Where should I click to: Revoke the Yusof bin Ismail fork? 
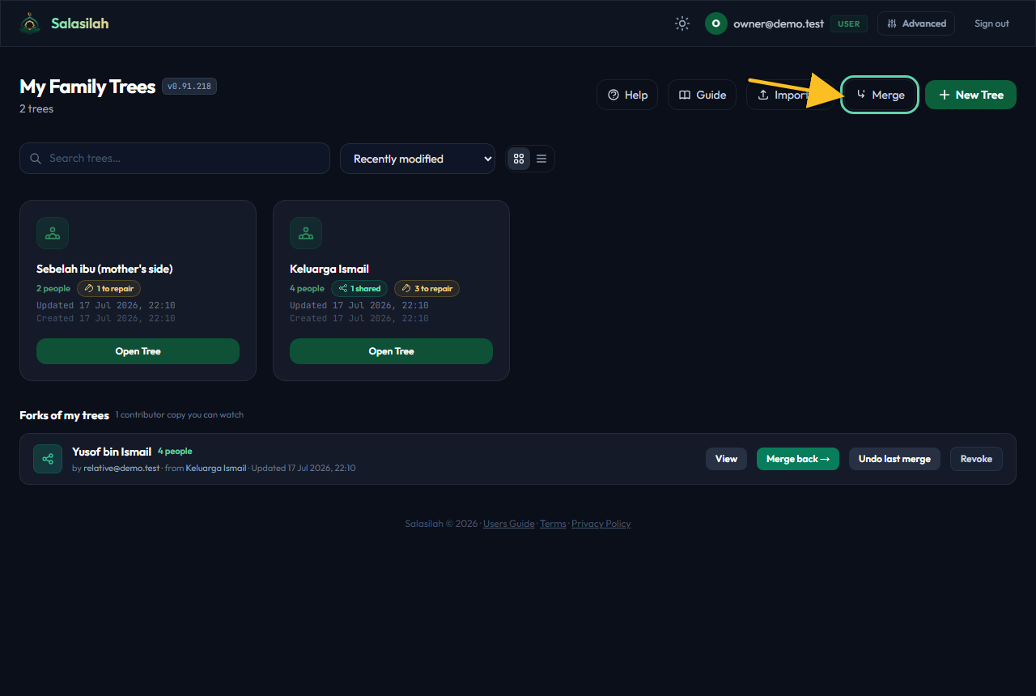coord(976,459)
